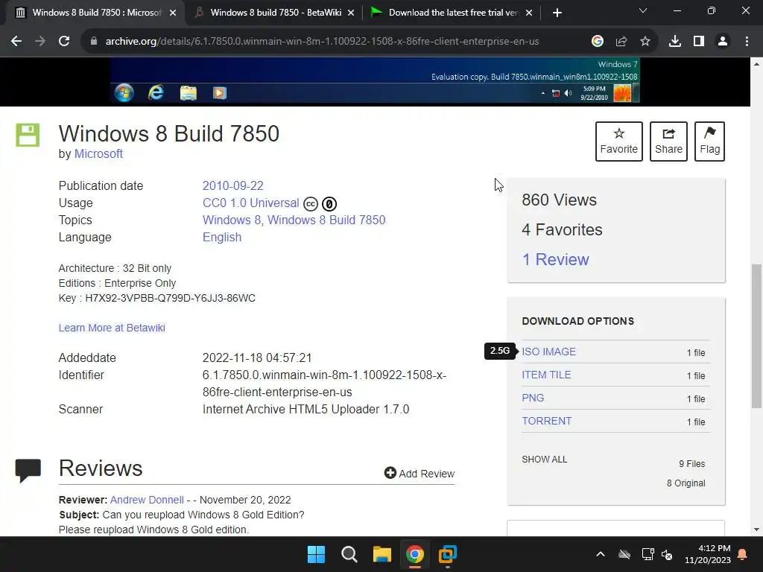Open the CC0 1.0 Universal license link
Viewport: 763px width, 572px height.
(x=250, y=203)
